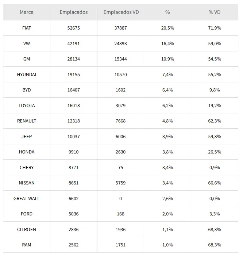Viewport: 243px width, 257px height.
Task: Select the JEEP brand cell
Action: coord(27,137)
